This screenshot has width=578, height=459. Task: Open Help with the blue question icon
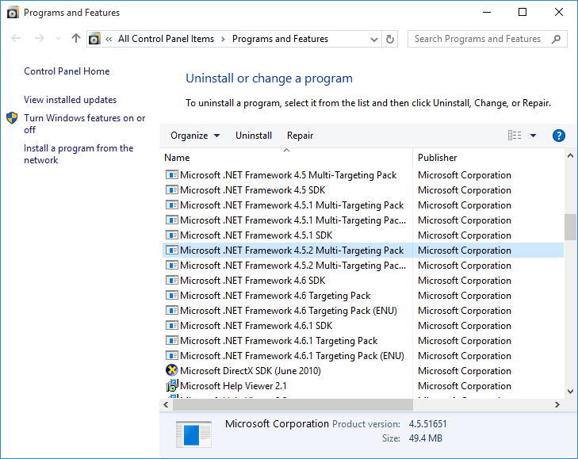click(559, 136)
